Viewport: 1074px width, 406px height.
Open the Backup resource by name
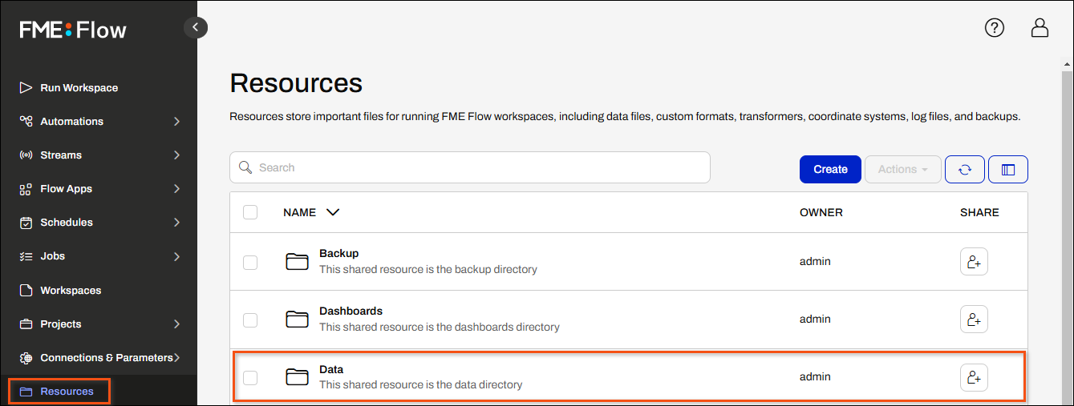339,253
